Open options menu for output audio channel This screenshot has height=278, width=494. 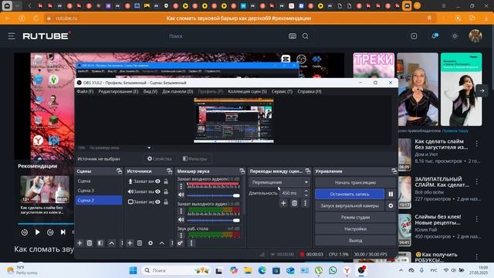(x=181, y=211)
